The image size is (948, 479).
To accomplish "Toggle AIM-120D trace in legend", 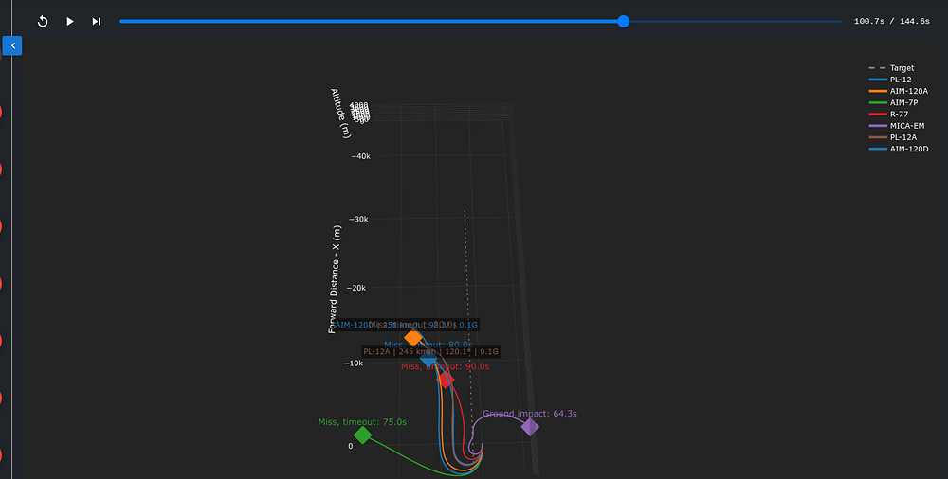I will tap(899, 149).
